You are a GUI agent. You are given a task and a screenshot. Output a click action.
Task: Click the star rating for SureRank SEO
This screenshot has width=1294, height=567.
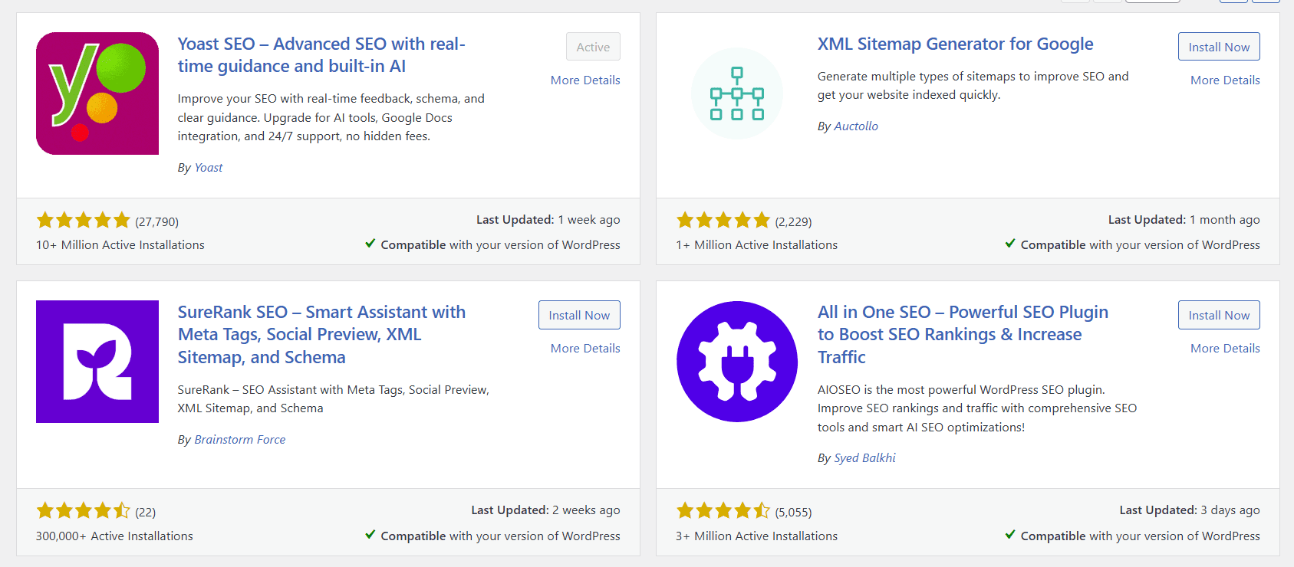click(x=84, y=511)
